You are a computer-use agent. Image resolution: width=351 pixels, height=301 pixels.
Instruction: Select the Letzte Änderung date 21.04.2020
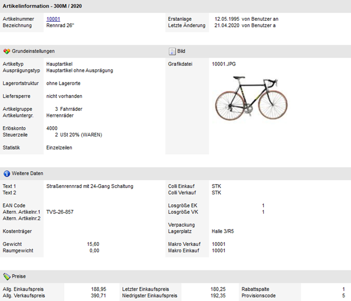pyautogui.click(x=226, y=26)
